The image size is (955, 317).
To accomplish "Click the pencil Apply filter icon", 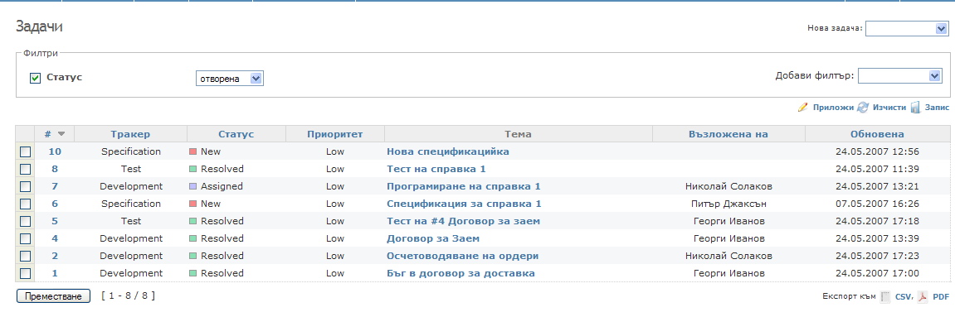I will (802, 108).
